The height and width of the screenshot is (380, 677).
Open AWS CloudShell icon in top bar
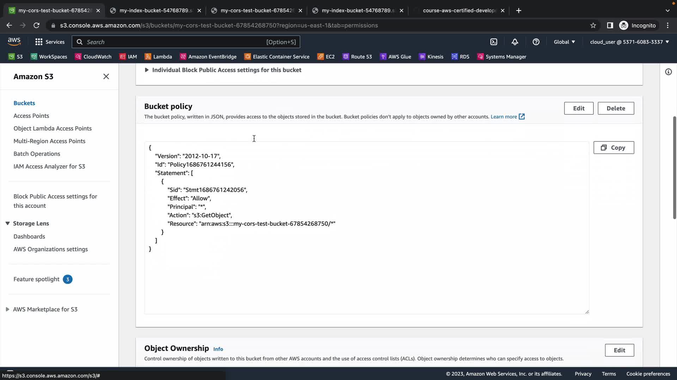pyautogui.click(x=494, y=42)
